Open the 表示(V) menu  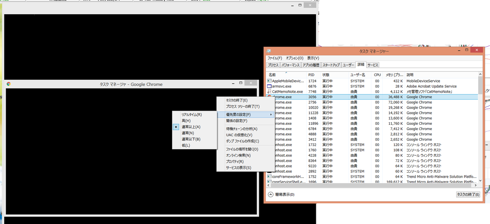pyautogui.click(x=313, y=58)
